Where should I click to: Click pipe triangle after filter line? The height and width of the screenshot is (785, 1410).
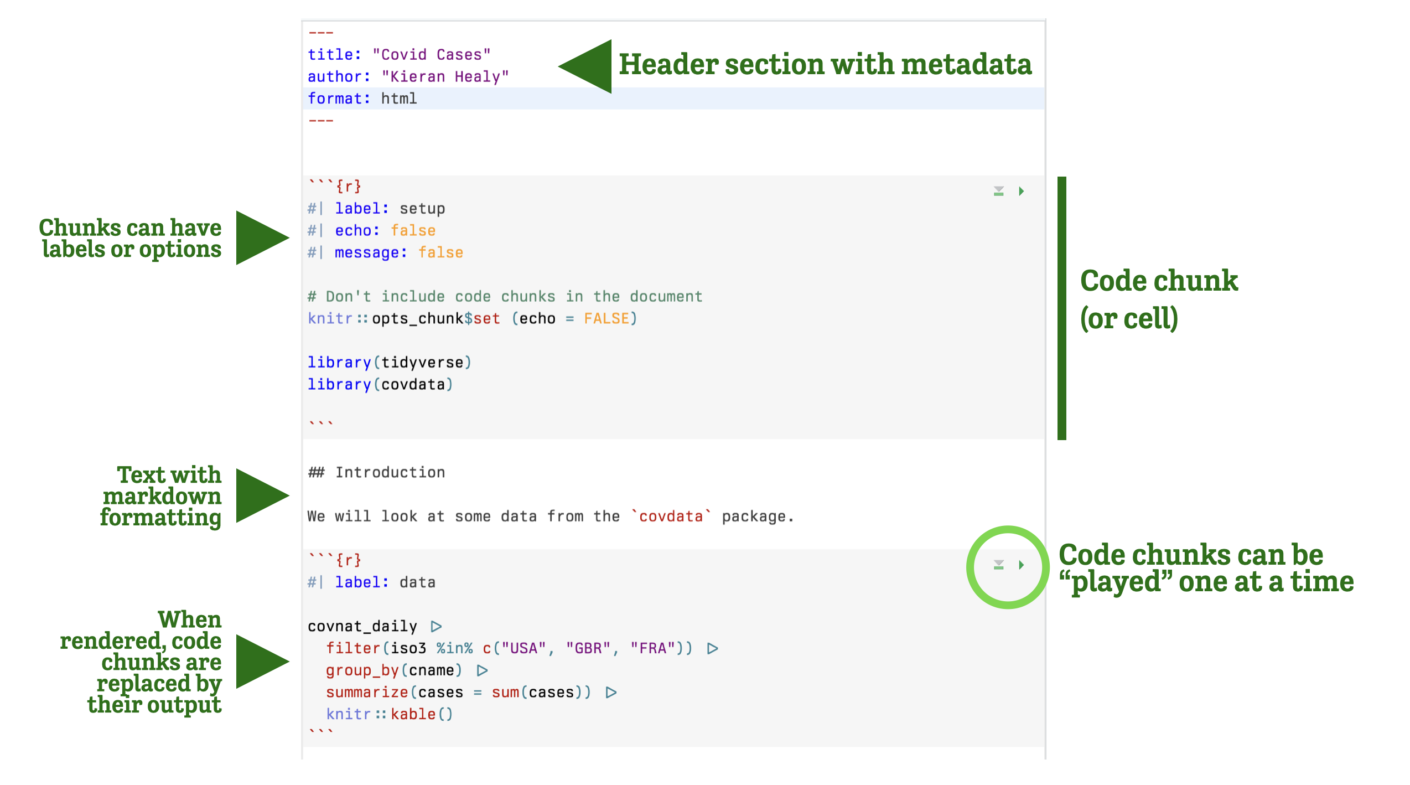tap(712, 648)
